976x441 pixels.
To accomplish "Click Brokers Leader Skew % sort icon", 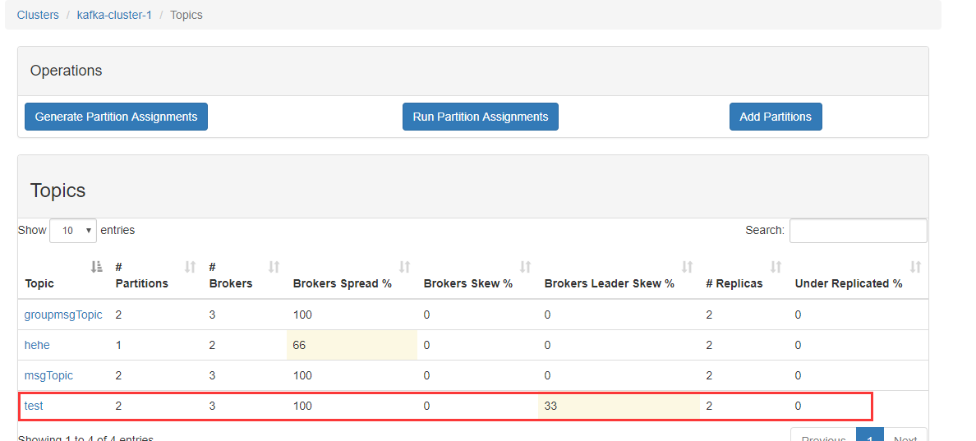I will click(x=688, y=267).
